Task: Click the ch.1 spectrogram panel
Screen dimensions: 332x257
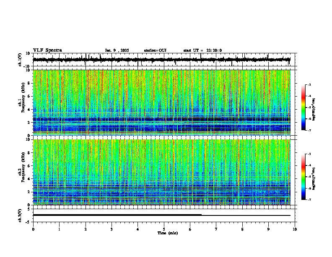Action: tap(161, 102)
